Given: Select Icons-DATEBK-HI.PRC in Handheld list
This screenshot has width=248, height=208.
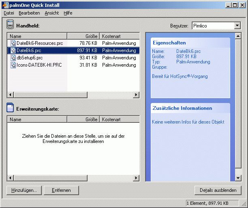Looking at the screenshot, I should pyautogui.click(x=39, y=65).
